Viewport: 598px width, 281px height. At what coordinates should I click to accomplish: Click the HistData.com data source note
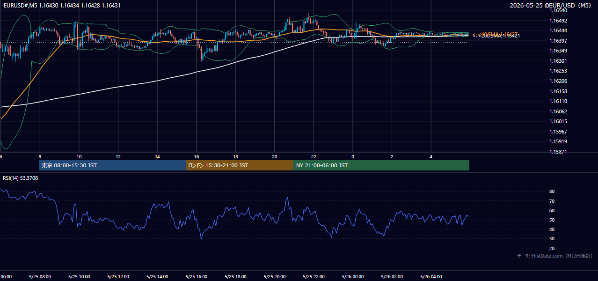point(554,256)
